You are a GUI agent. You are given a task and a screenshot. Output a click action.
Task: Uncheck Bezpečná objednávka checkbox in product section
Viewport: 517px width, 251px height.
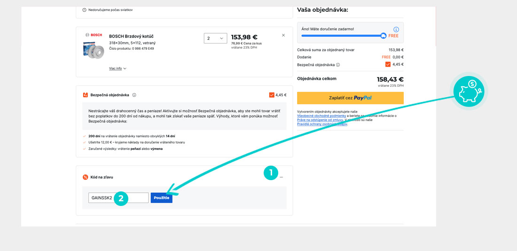tap(272, 95)
